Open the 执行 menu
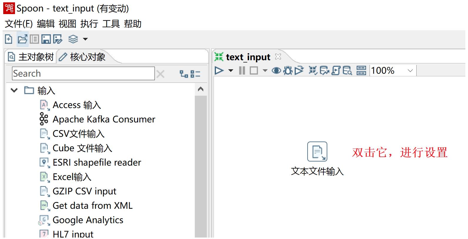 click(89, 24)
